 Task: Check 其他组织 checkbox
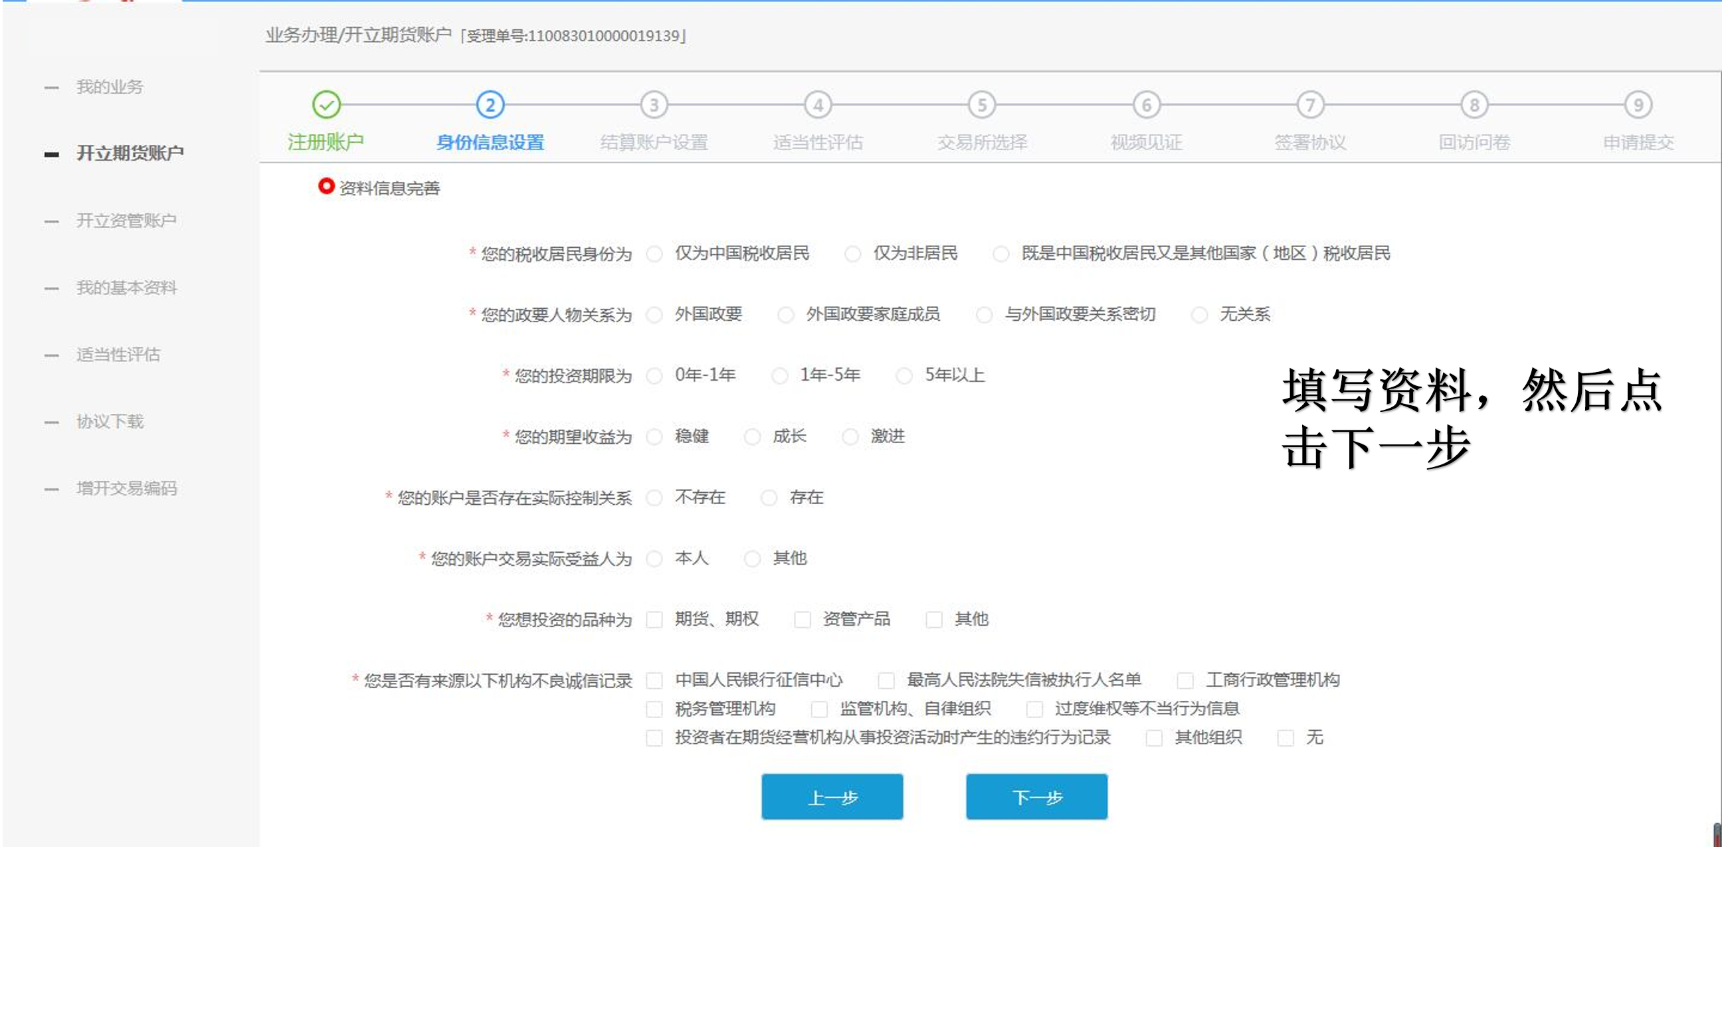click(1154, 738)
